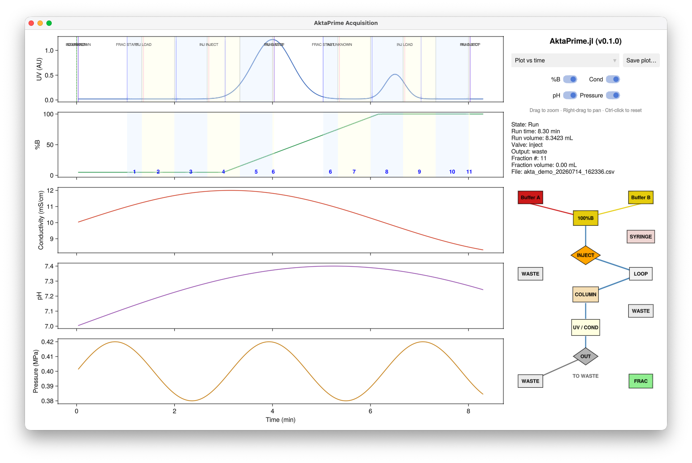This screenshot has width=692, height=463.
Task: Click the "Fraction #: 11" status line
Action: coord(529,158)
